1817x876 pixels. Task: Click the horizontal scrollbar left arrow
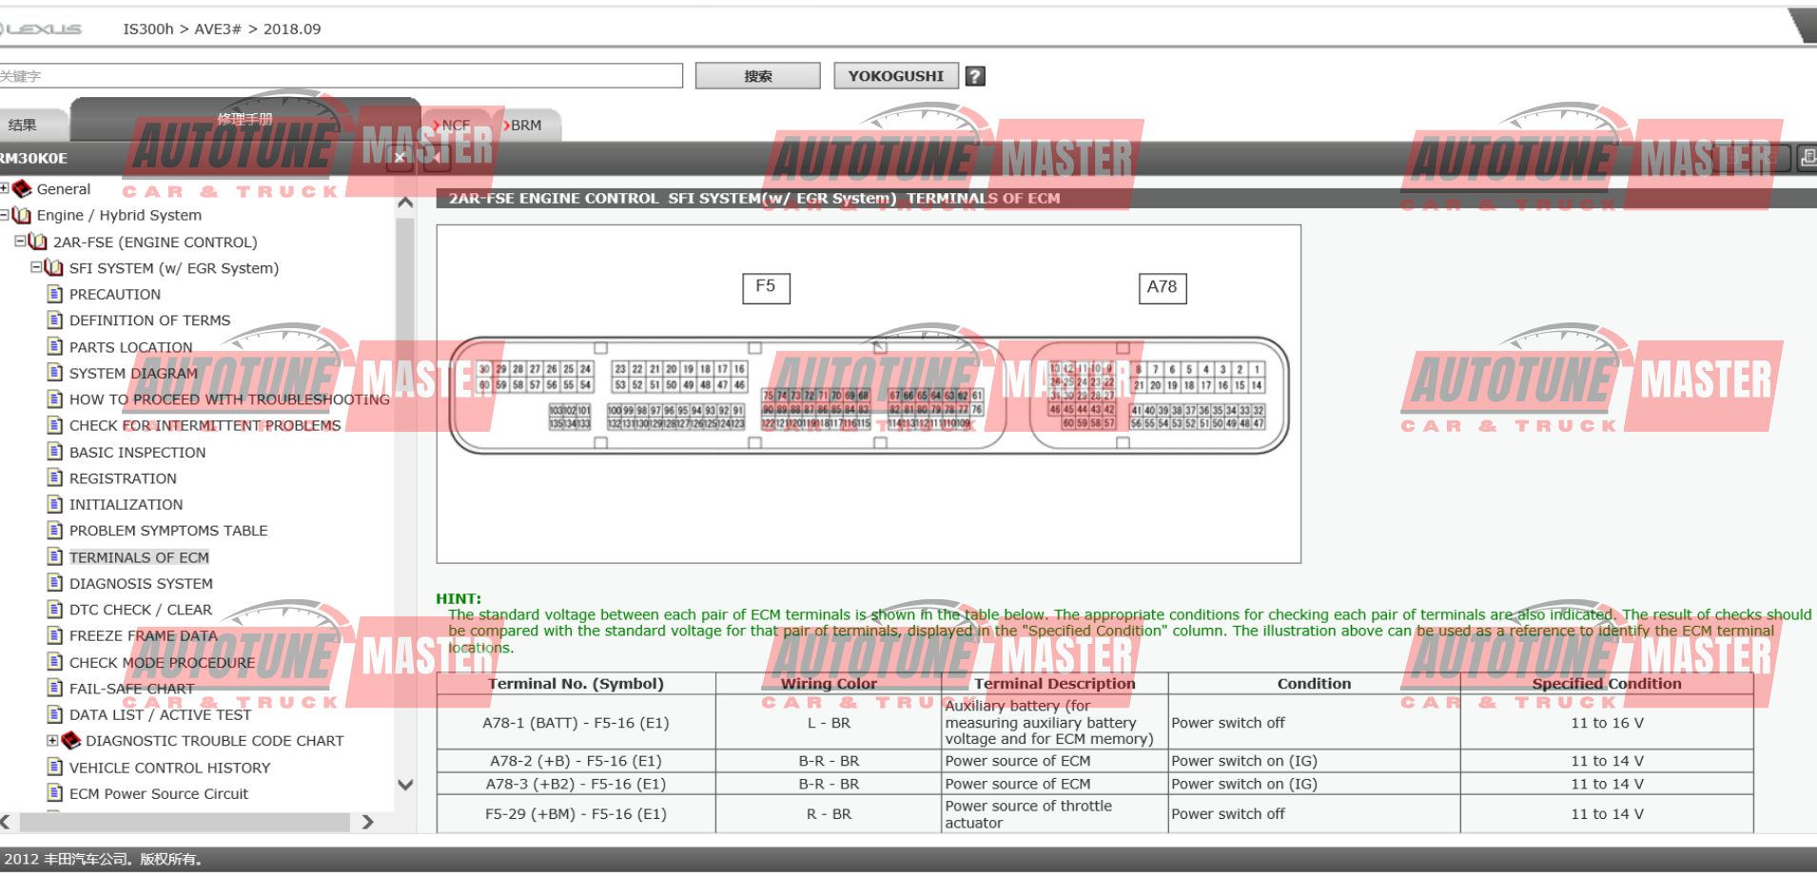point(6,822)
